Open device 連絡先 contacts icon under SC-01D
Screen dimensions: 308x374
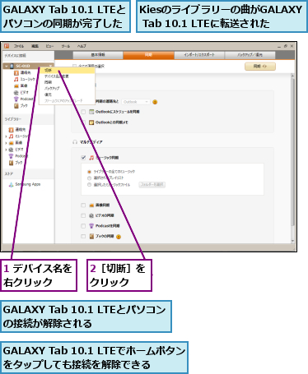16,73
